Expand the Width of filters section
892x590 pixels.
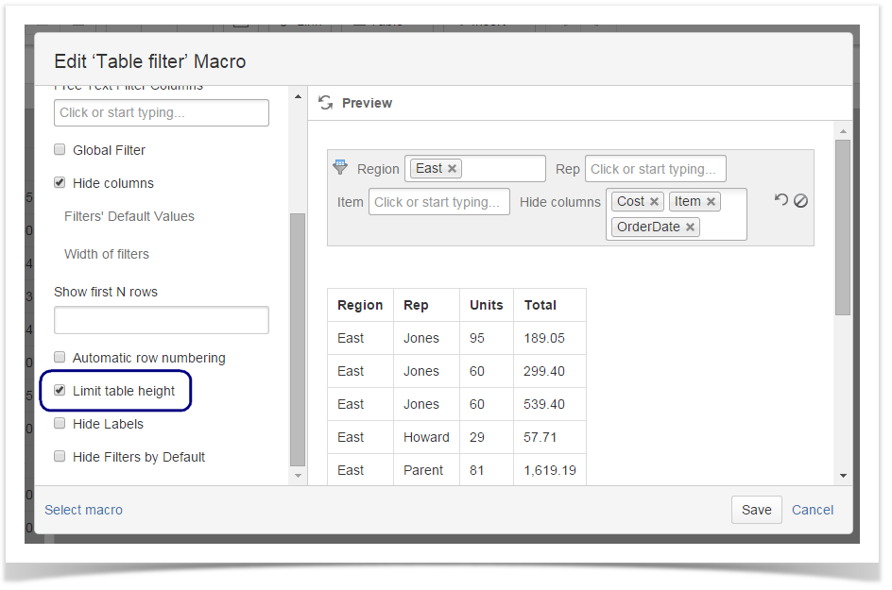pos(107,254)
